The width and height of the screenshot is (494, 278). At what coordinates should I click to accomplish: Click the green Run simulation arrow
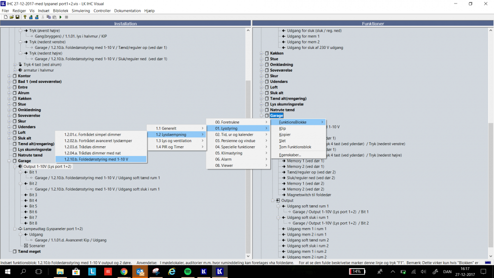click(60, 17)
